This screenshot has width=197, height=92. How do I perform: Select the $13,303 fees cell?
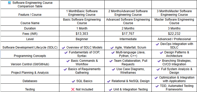click(x=82, y=34)
